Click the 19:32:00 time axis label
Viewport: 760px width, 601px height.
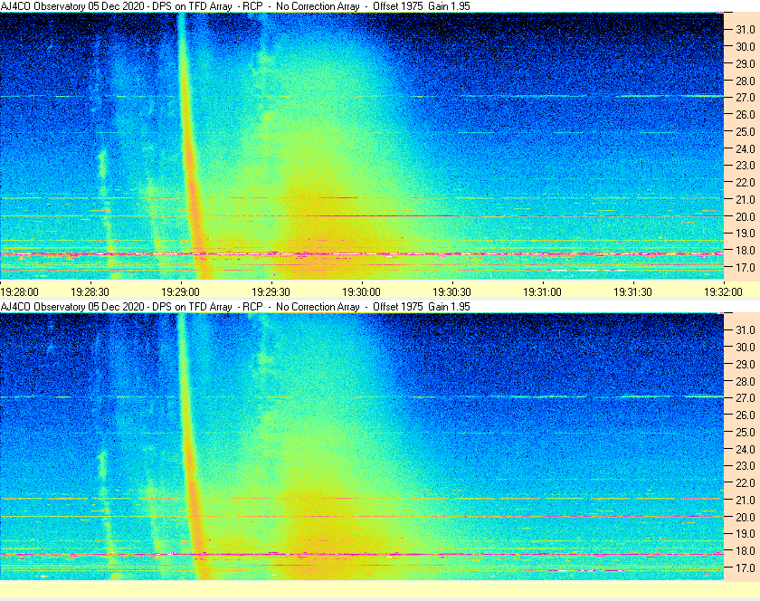(723, 292)
